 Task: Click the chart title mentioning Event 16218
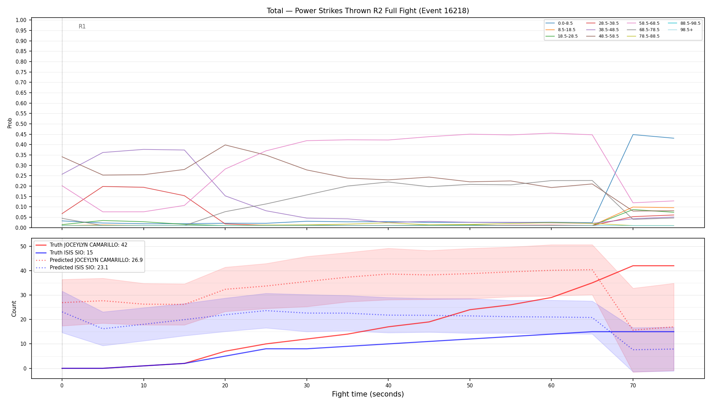[368, 11]
